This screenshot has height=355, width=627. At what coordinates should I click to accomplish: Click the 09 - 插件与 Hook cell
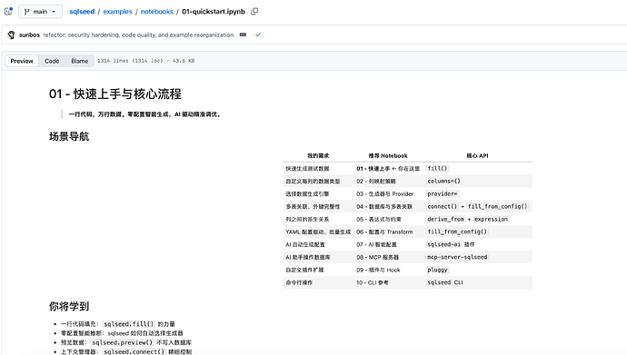coord(378,271)
